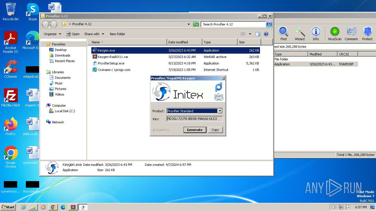Sort WinRAR list by CRC32 column
Image resolution: width=376 pixels, height=211 pixels.
point(348,54)
